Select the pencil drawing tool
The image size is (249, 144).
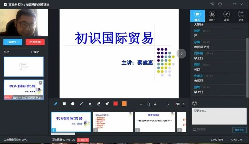click(56, 104)
